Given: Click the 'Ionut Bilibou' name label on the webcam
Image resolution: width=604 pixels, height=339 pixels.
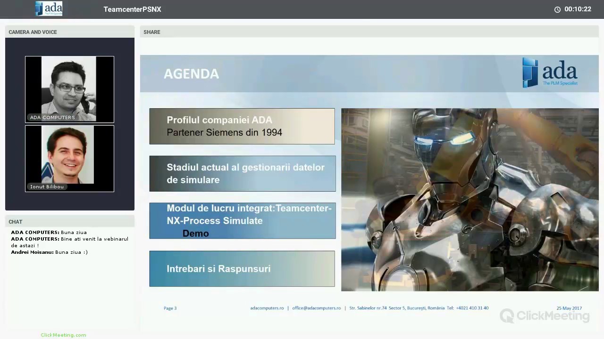Looking at the screenshot, I should coord(47,186).
